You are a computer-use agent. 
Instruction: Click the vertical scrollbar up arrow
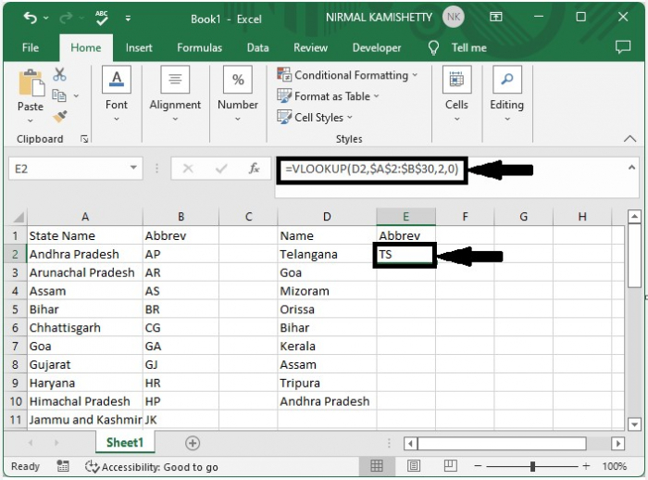[634, 216]
